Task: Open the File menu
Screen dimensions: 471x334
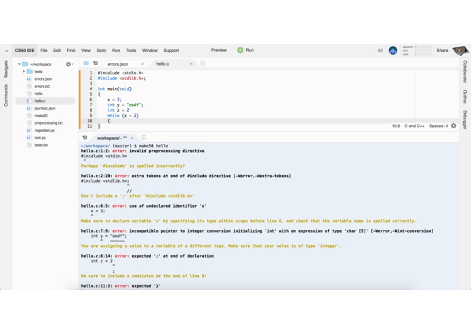Action: tap(44, 51)
